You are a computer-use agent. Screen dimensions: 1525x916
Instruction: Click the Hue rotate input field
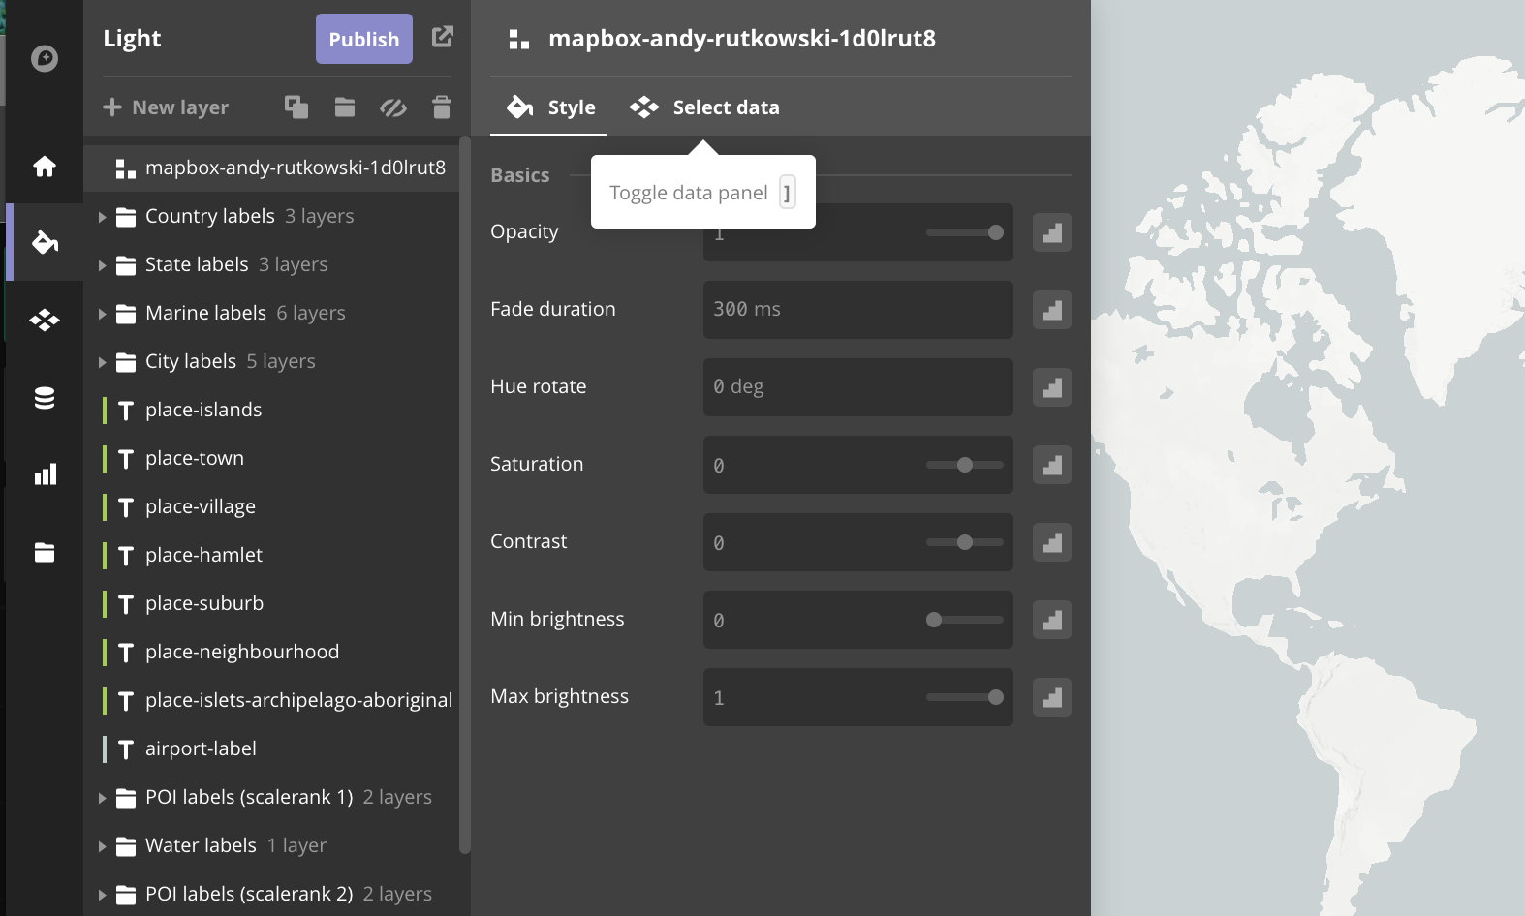(858, 387)
